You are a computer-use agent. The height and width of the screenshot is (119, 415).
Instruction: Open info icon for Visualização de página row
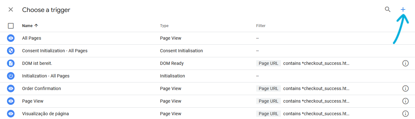405,114
